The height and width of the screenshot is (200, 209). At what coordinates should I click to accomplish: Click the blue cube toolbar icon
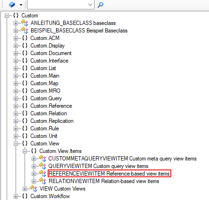(12, 5)
